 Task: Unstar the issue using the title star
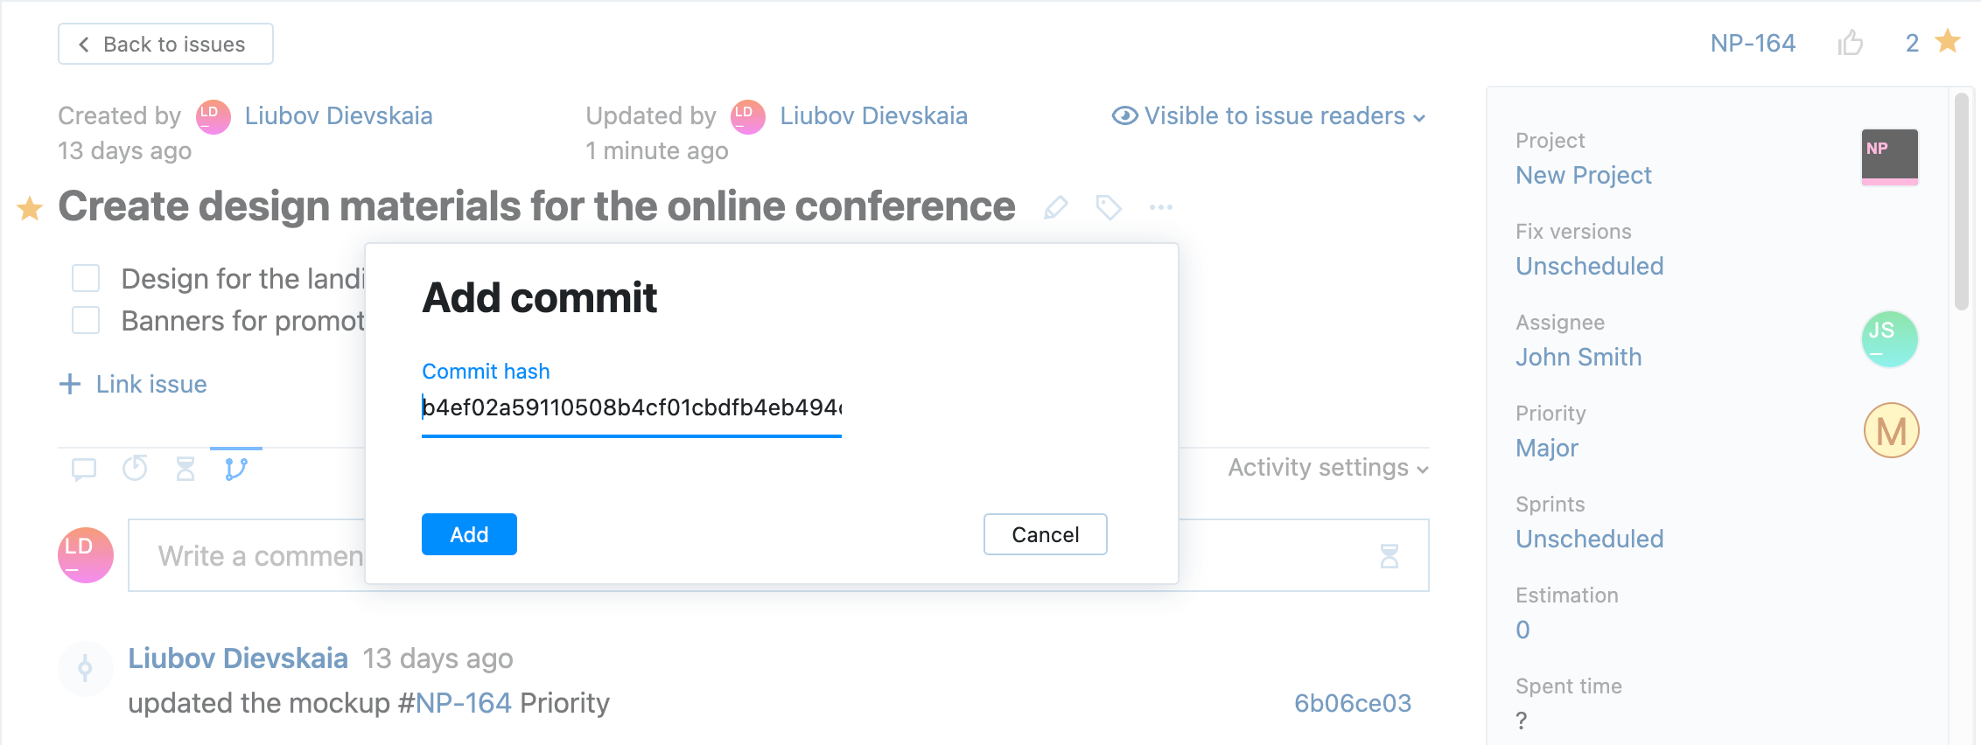[30, 209]
